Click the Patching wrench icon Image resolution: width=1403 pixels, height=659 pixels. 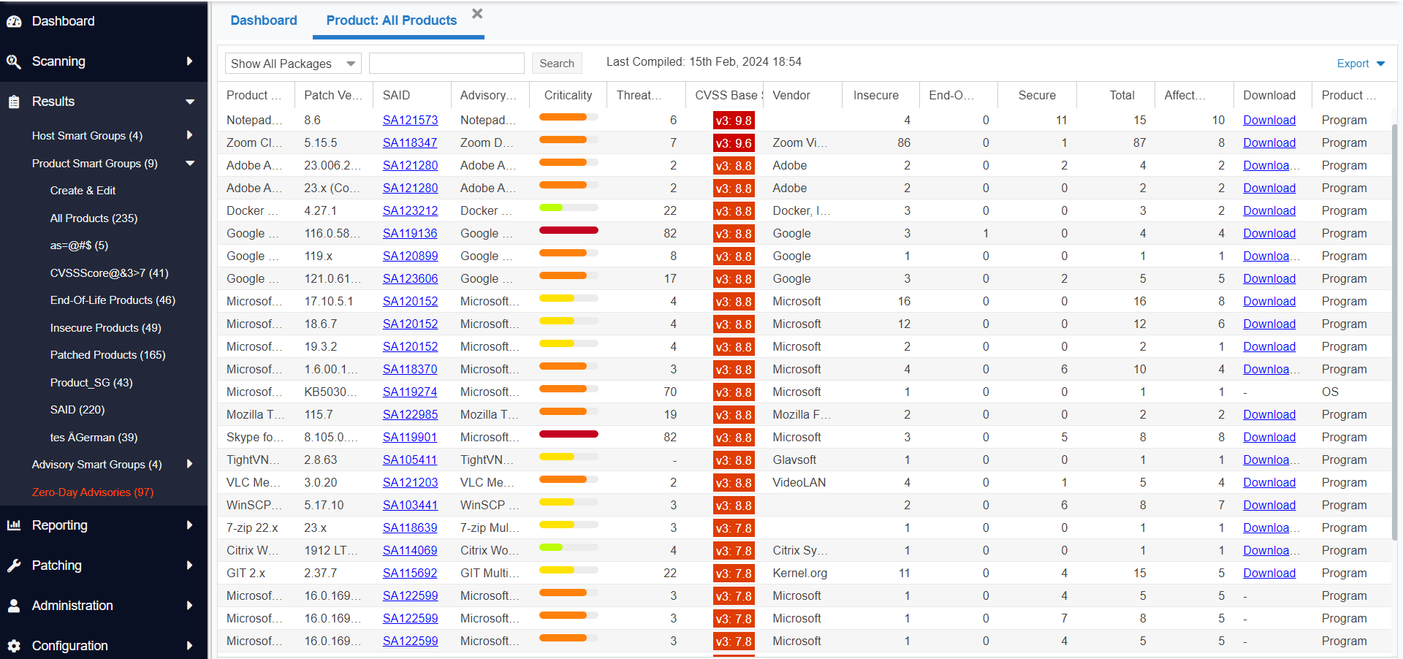tap(14, 565)
